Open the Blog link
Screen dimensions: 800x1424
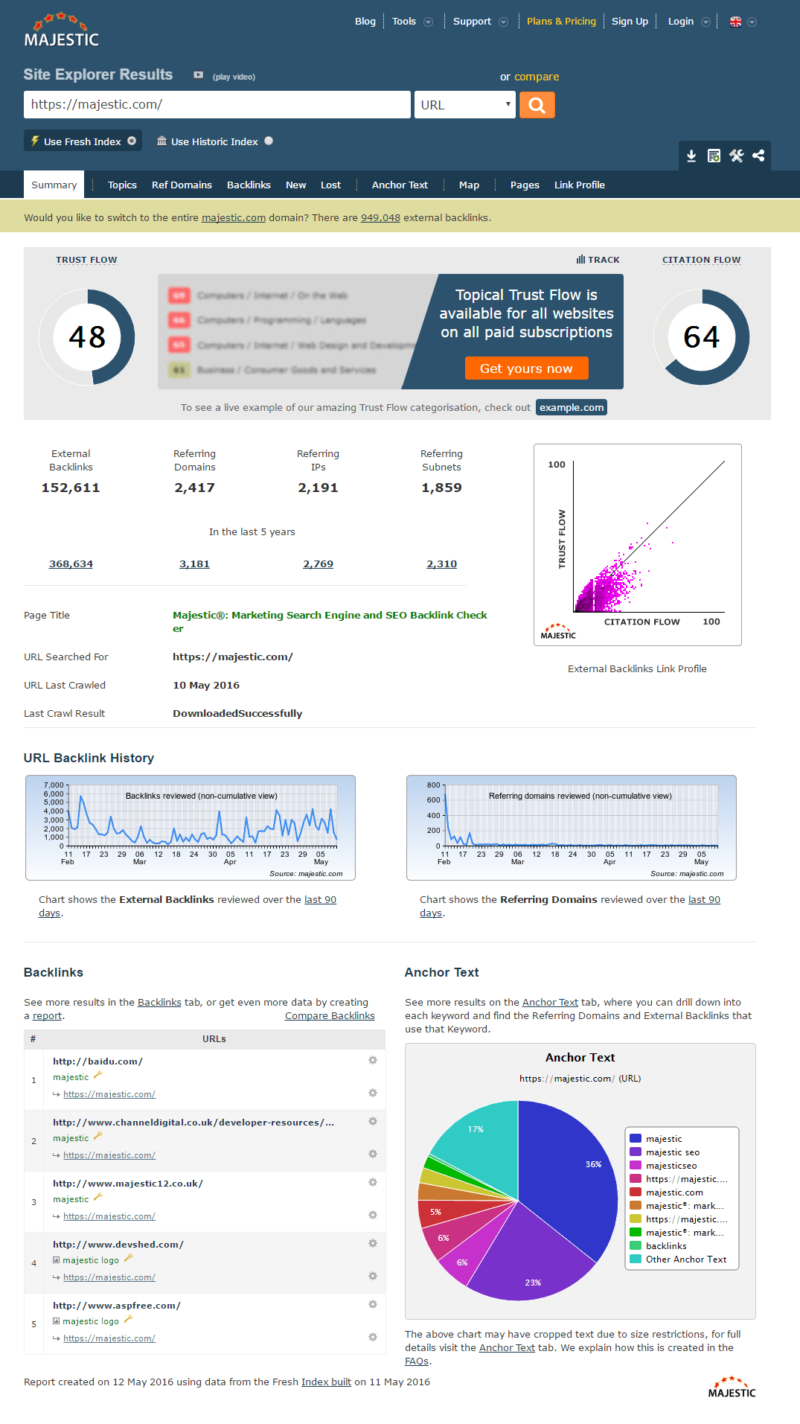(x=365, y=22)
